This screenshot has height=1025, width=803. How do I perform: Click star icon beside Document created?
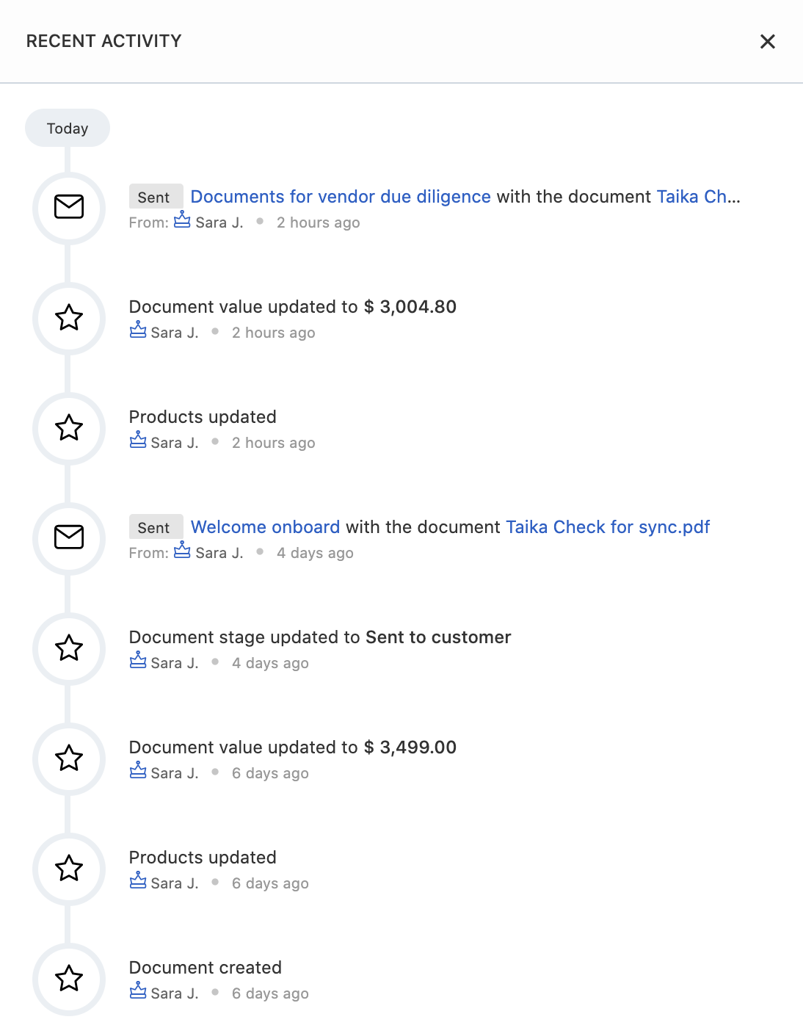point(69,979)
